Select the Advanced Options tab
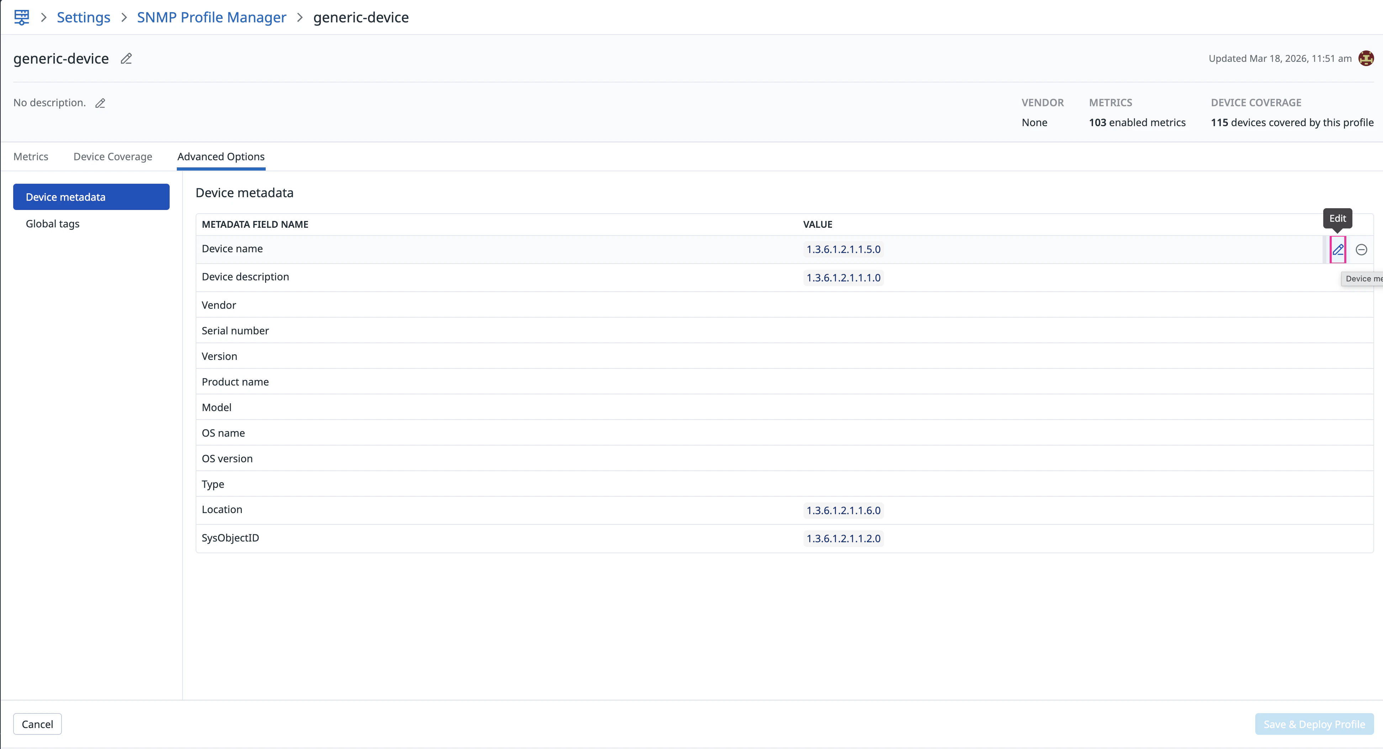The width and height of the screenshot is (1383, 749). tap(221, 157)
